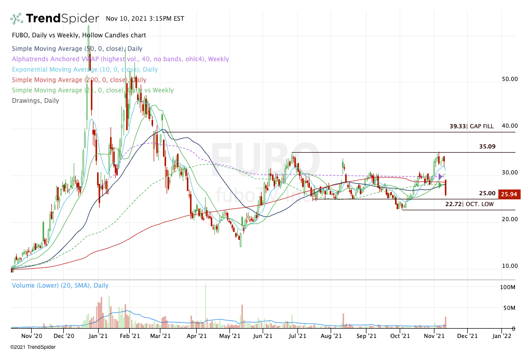
Task: Click the "Jan '21" date axis label
Action: [x=98, y=336]
